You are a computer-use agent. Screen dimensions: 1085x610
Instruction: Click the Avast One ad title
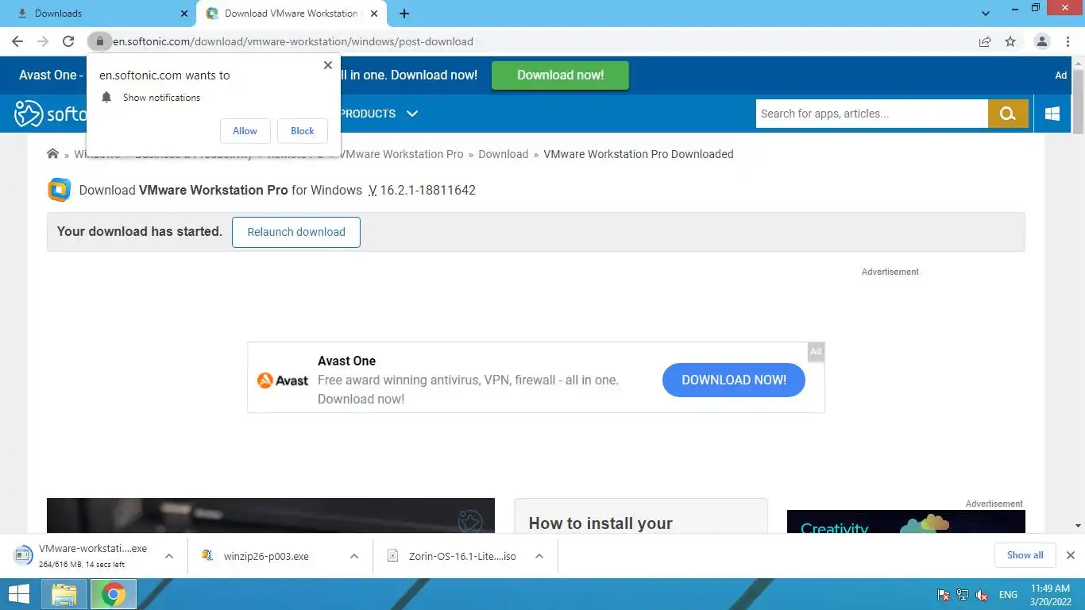point(346,361)
